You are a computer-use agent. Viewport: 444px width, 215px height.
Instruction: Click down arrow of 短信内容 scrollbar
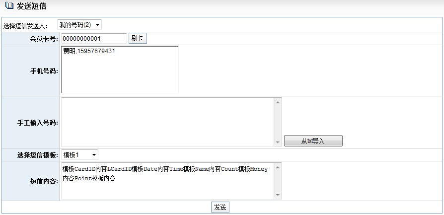tap(278, 195)
